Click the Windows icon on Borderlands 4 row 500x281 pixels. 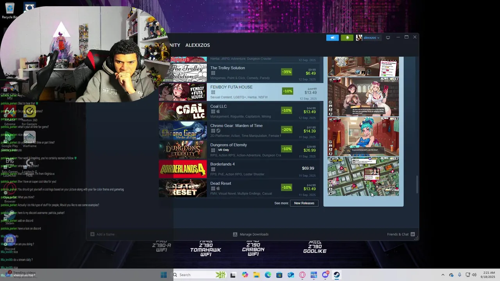pos(213,169)
